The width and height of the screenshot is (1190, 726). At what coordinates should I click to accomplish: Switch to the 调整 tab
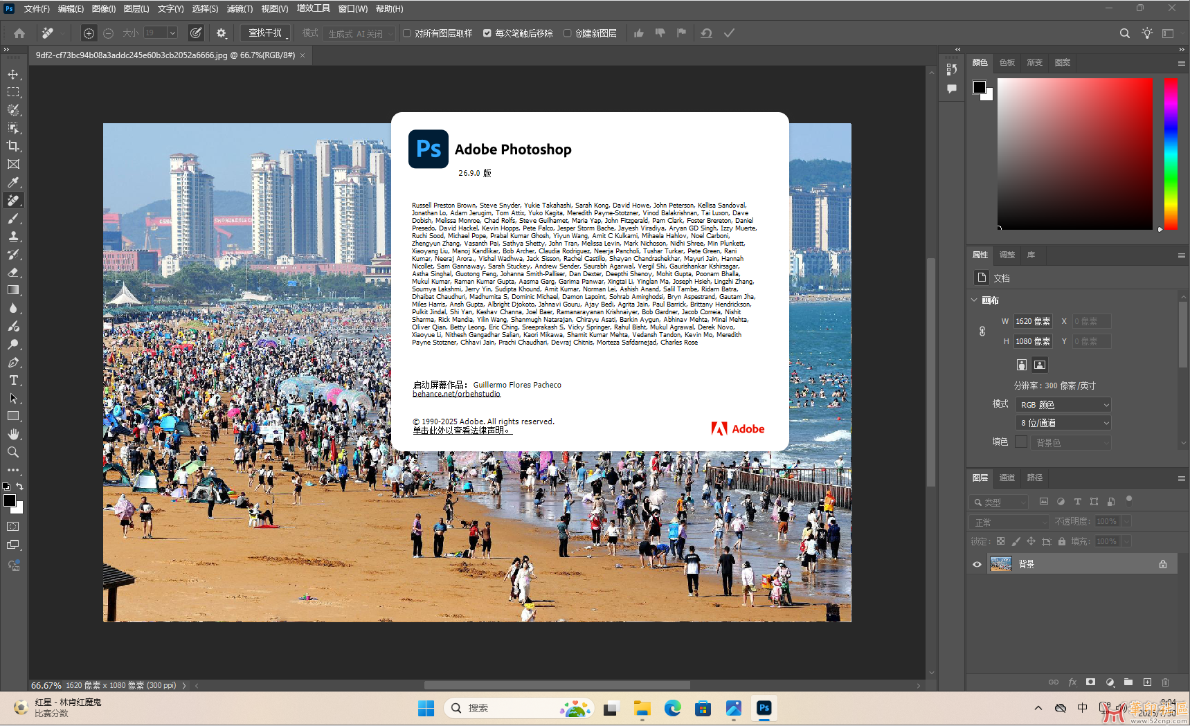tap(1007, 255)
